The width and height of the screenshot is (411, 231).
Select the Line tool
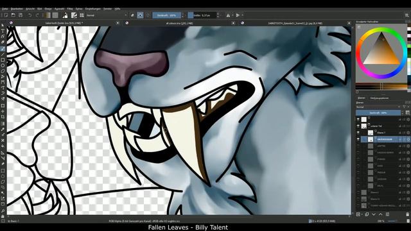[x=3, y=55]
